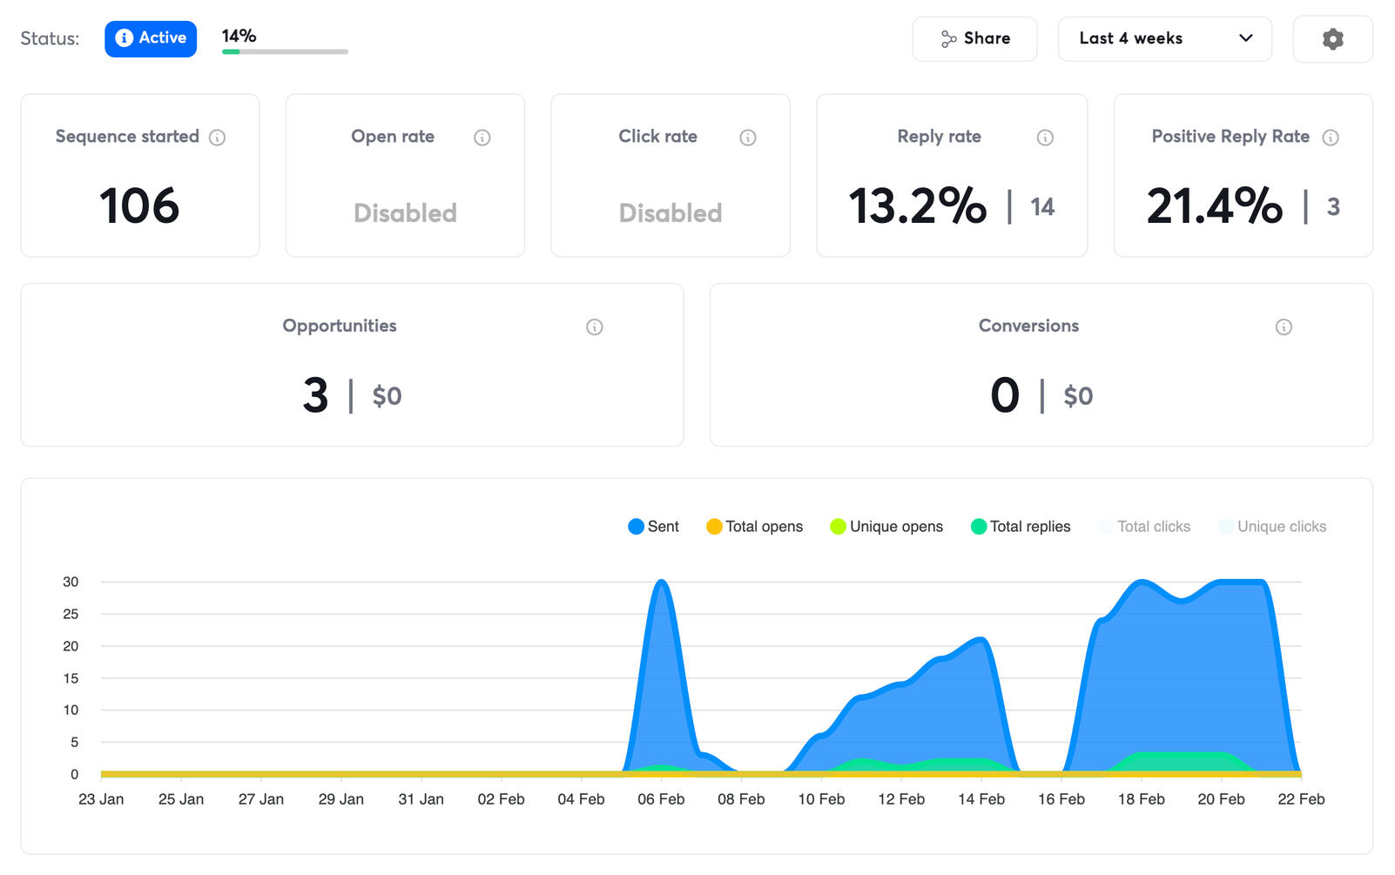Click the 14% campaign progress bar

[x=285, y=51]
